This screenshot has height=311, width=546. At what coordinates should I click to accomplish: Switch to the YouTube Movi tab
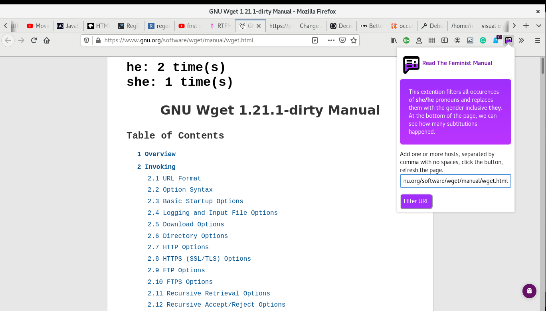[38, 26]
